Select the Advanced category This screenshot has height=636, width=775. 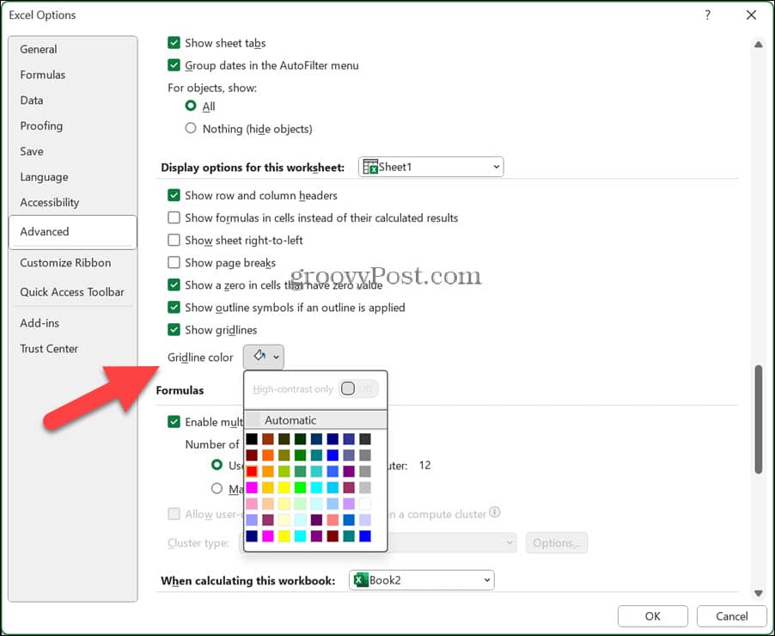click(x=73, y=232)
